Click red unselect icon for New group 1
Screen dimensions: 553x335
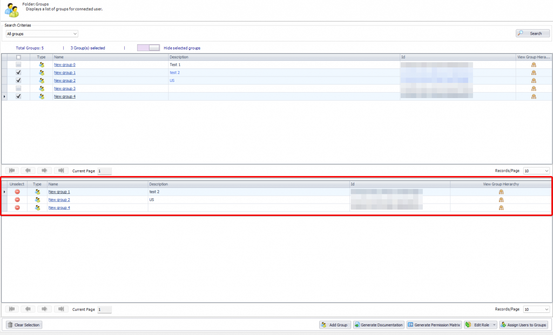(x=17, y=192)
